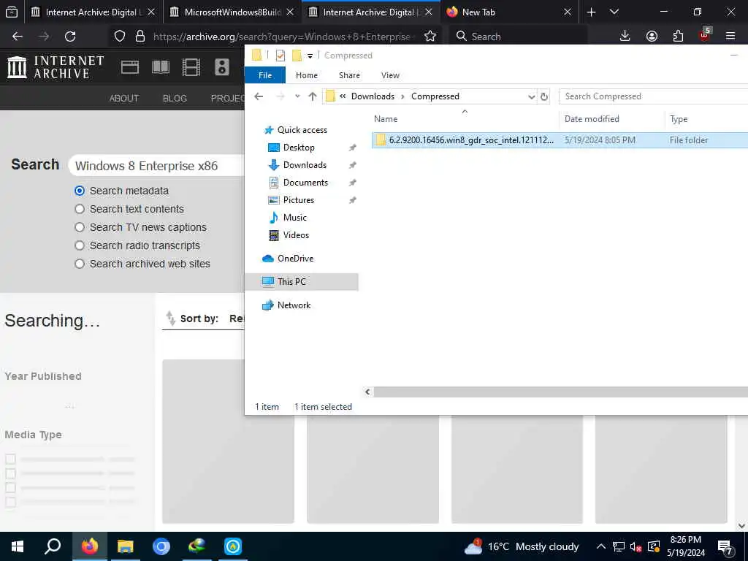Open the Share ribbon tab
Image resolution: width=748 pixels, height=561 pixels.
pyautogui.click(x=349, y=75)
